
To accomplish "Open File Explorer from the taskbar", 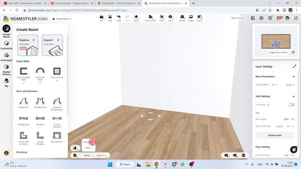I will (148, 164).
